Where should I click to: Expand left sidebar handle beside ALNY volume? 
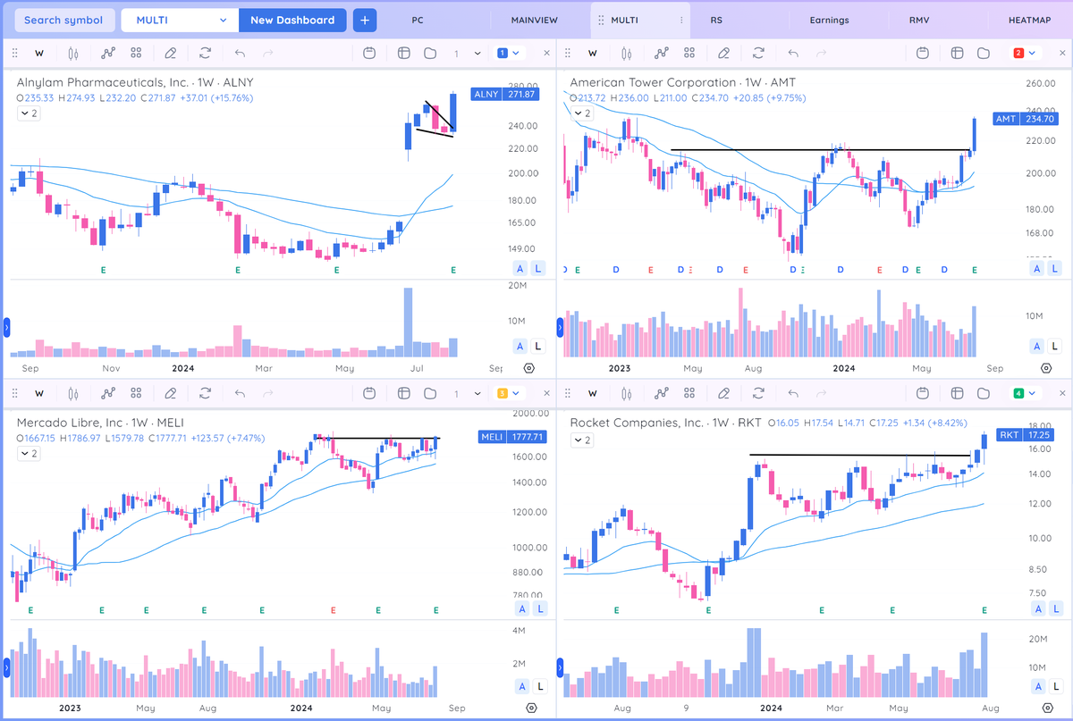pyautogui.click(x=7, y=329)
